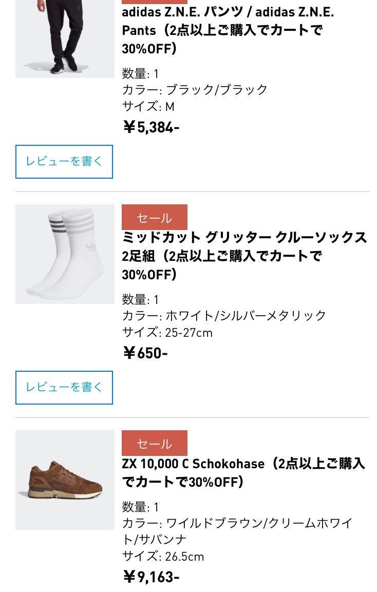This screenshot has width=377, height=592.
Task: Click レビューを書く for the Z.N.E. pants
Action: (64, 162)
